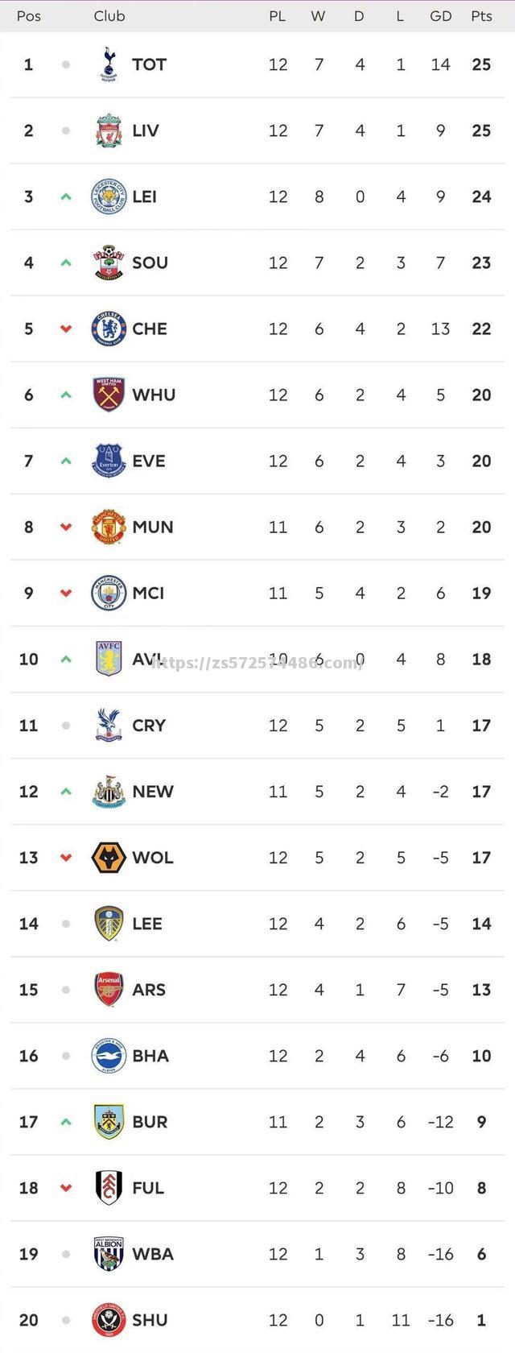Click green up arrow beside LEI

click(66, 197)
